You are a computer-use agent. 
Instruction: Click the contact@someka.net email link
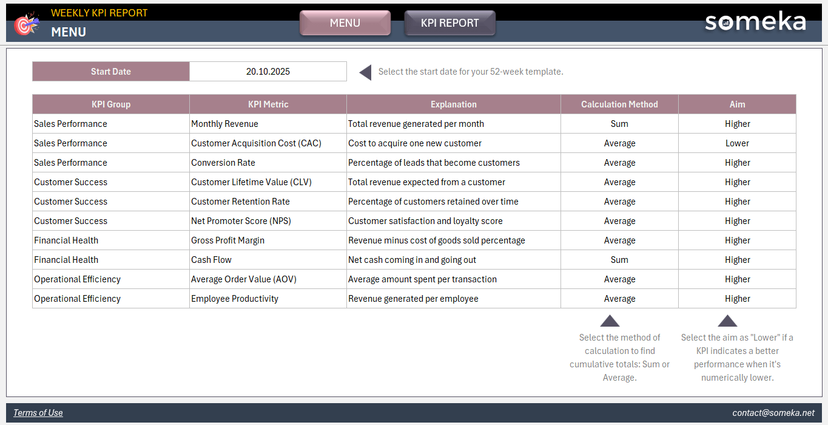coord(773,413)
